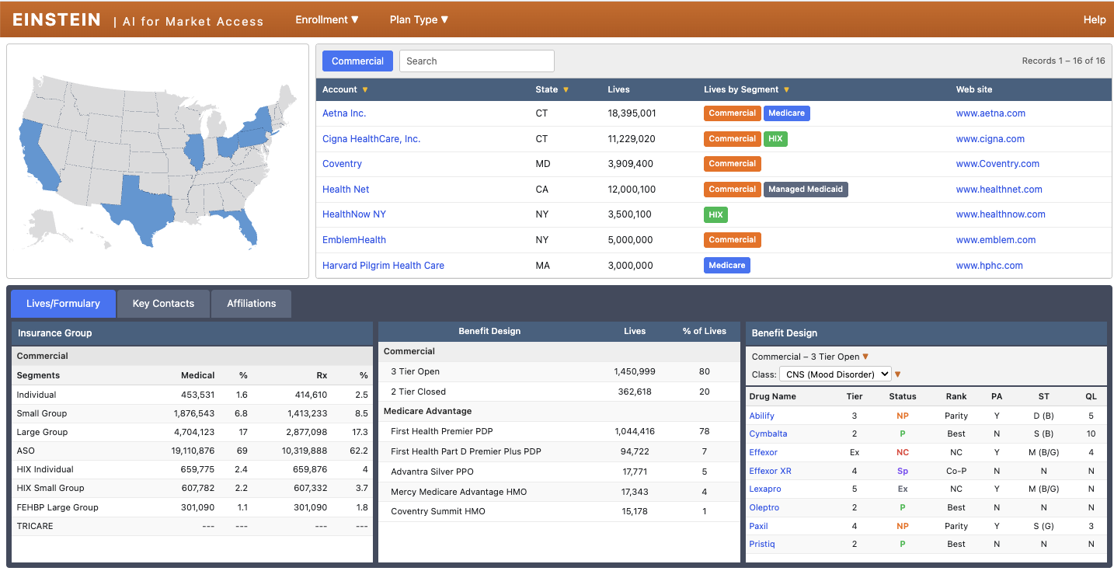Click the HIX badge for HealthNow NY
Viewport: 1114px width, 571px height.
[715, 214]
